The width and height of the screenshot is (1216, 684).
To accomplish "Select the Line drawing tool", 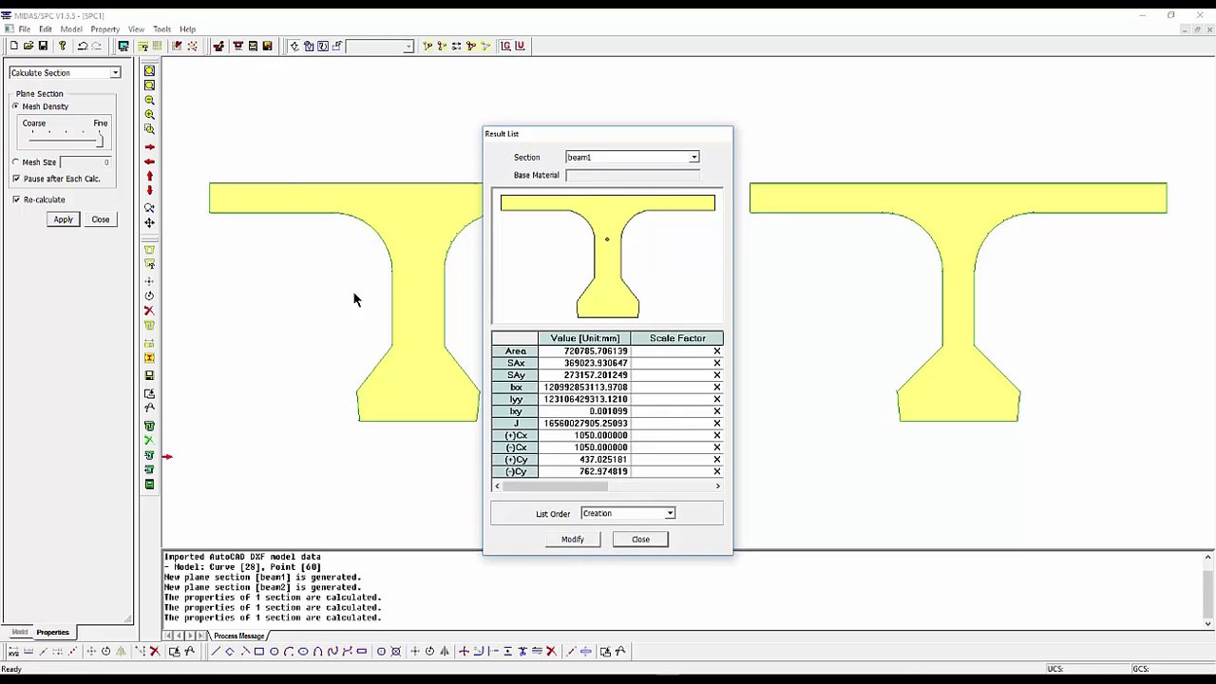I will (216, 652).
